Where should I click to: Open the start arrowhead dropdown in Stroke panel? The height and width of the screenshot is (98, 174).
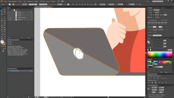pyautogui.click(x=157, y=27)
